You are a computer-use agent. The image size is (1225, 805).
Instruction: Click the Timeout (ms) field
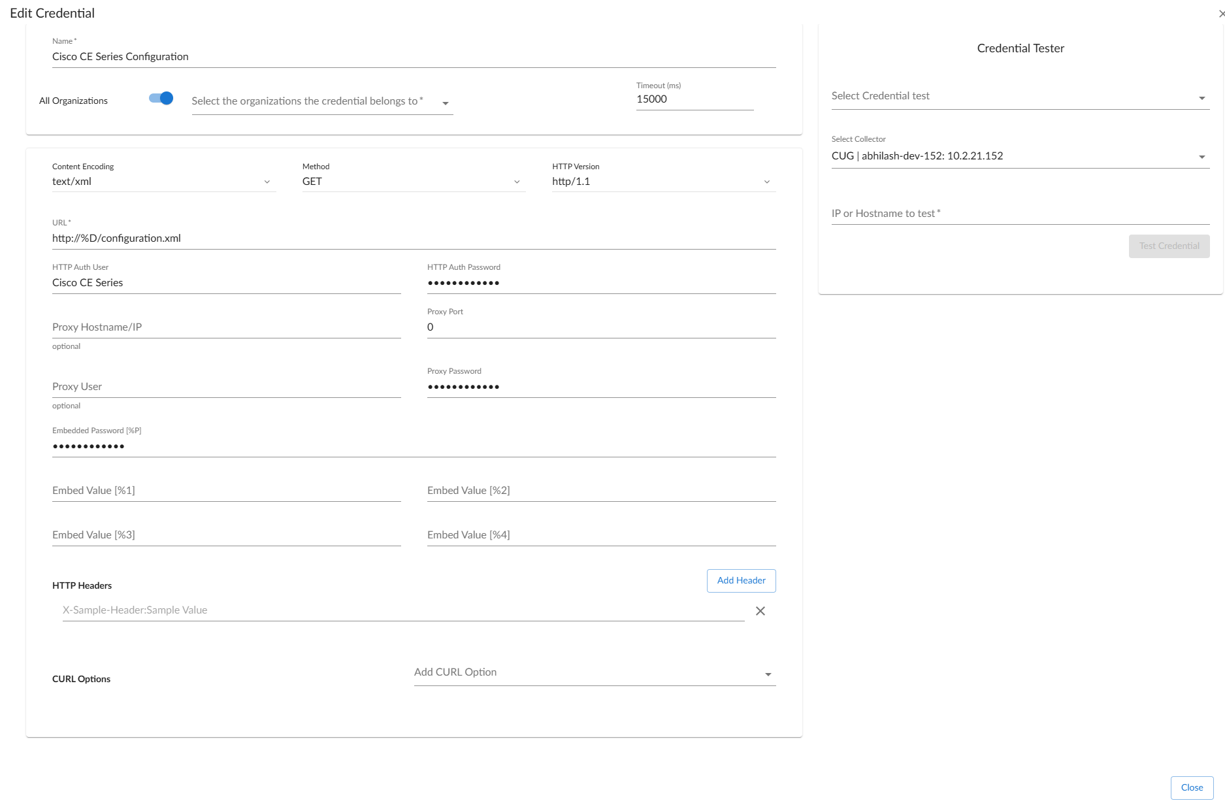(x=694, y=99)
